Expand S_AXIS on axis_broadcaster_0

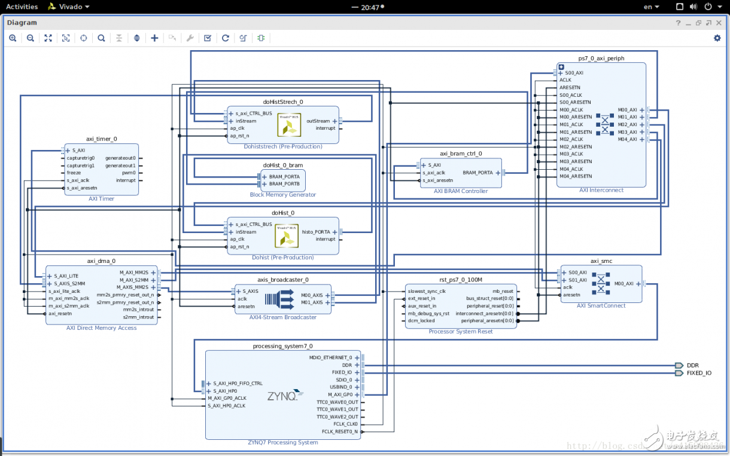pyautogui.click(x=238, y=292)
